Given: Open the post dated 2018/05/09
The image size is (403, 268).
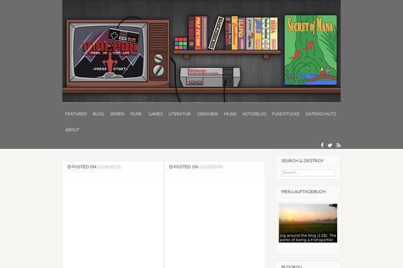Looking at the screenshot, I should pyautogui.click(x=211, y=167).
